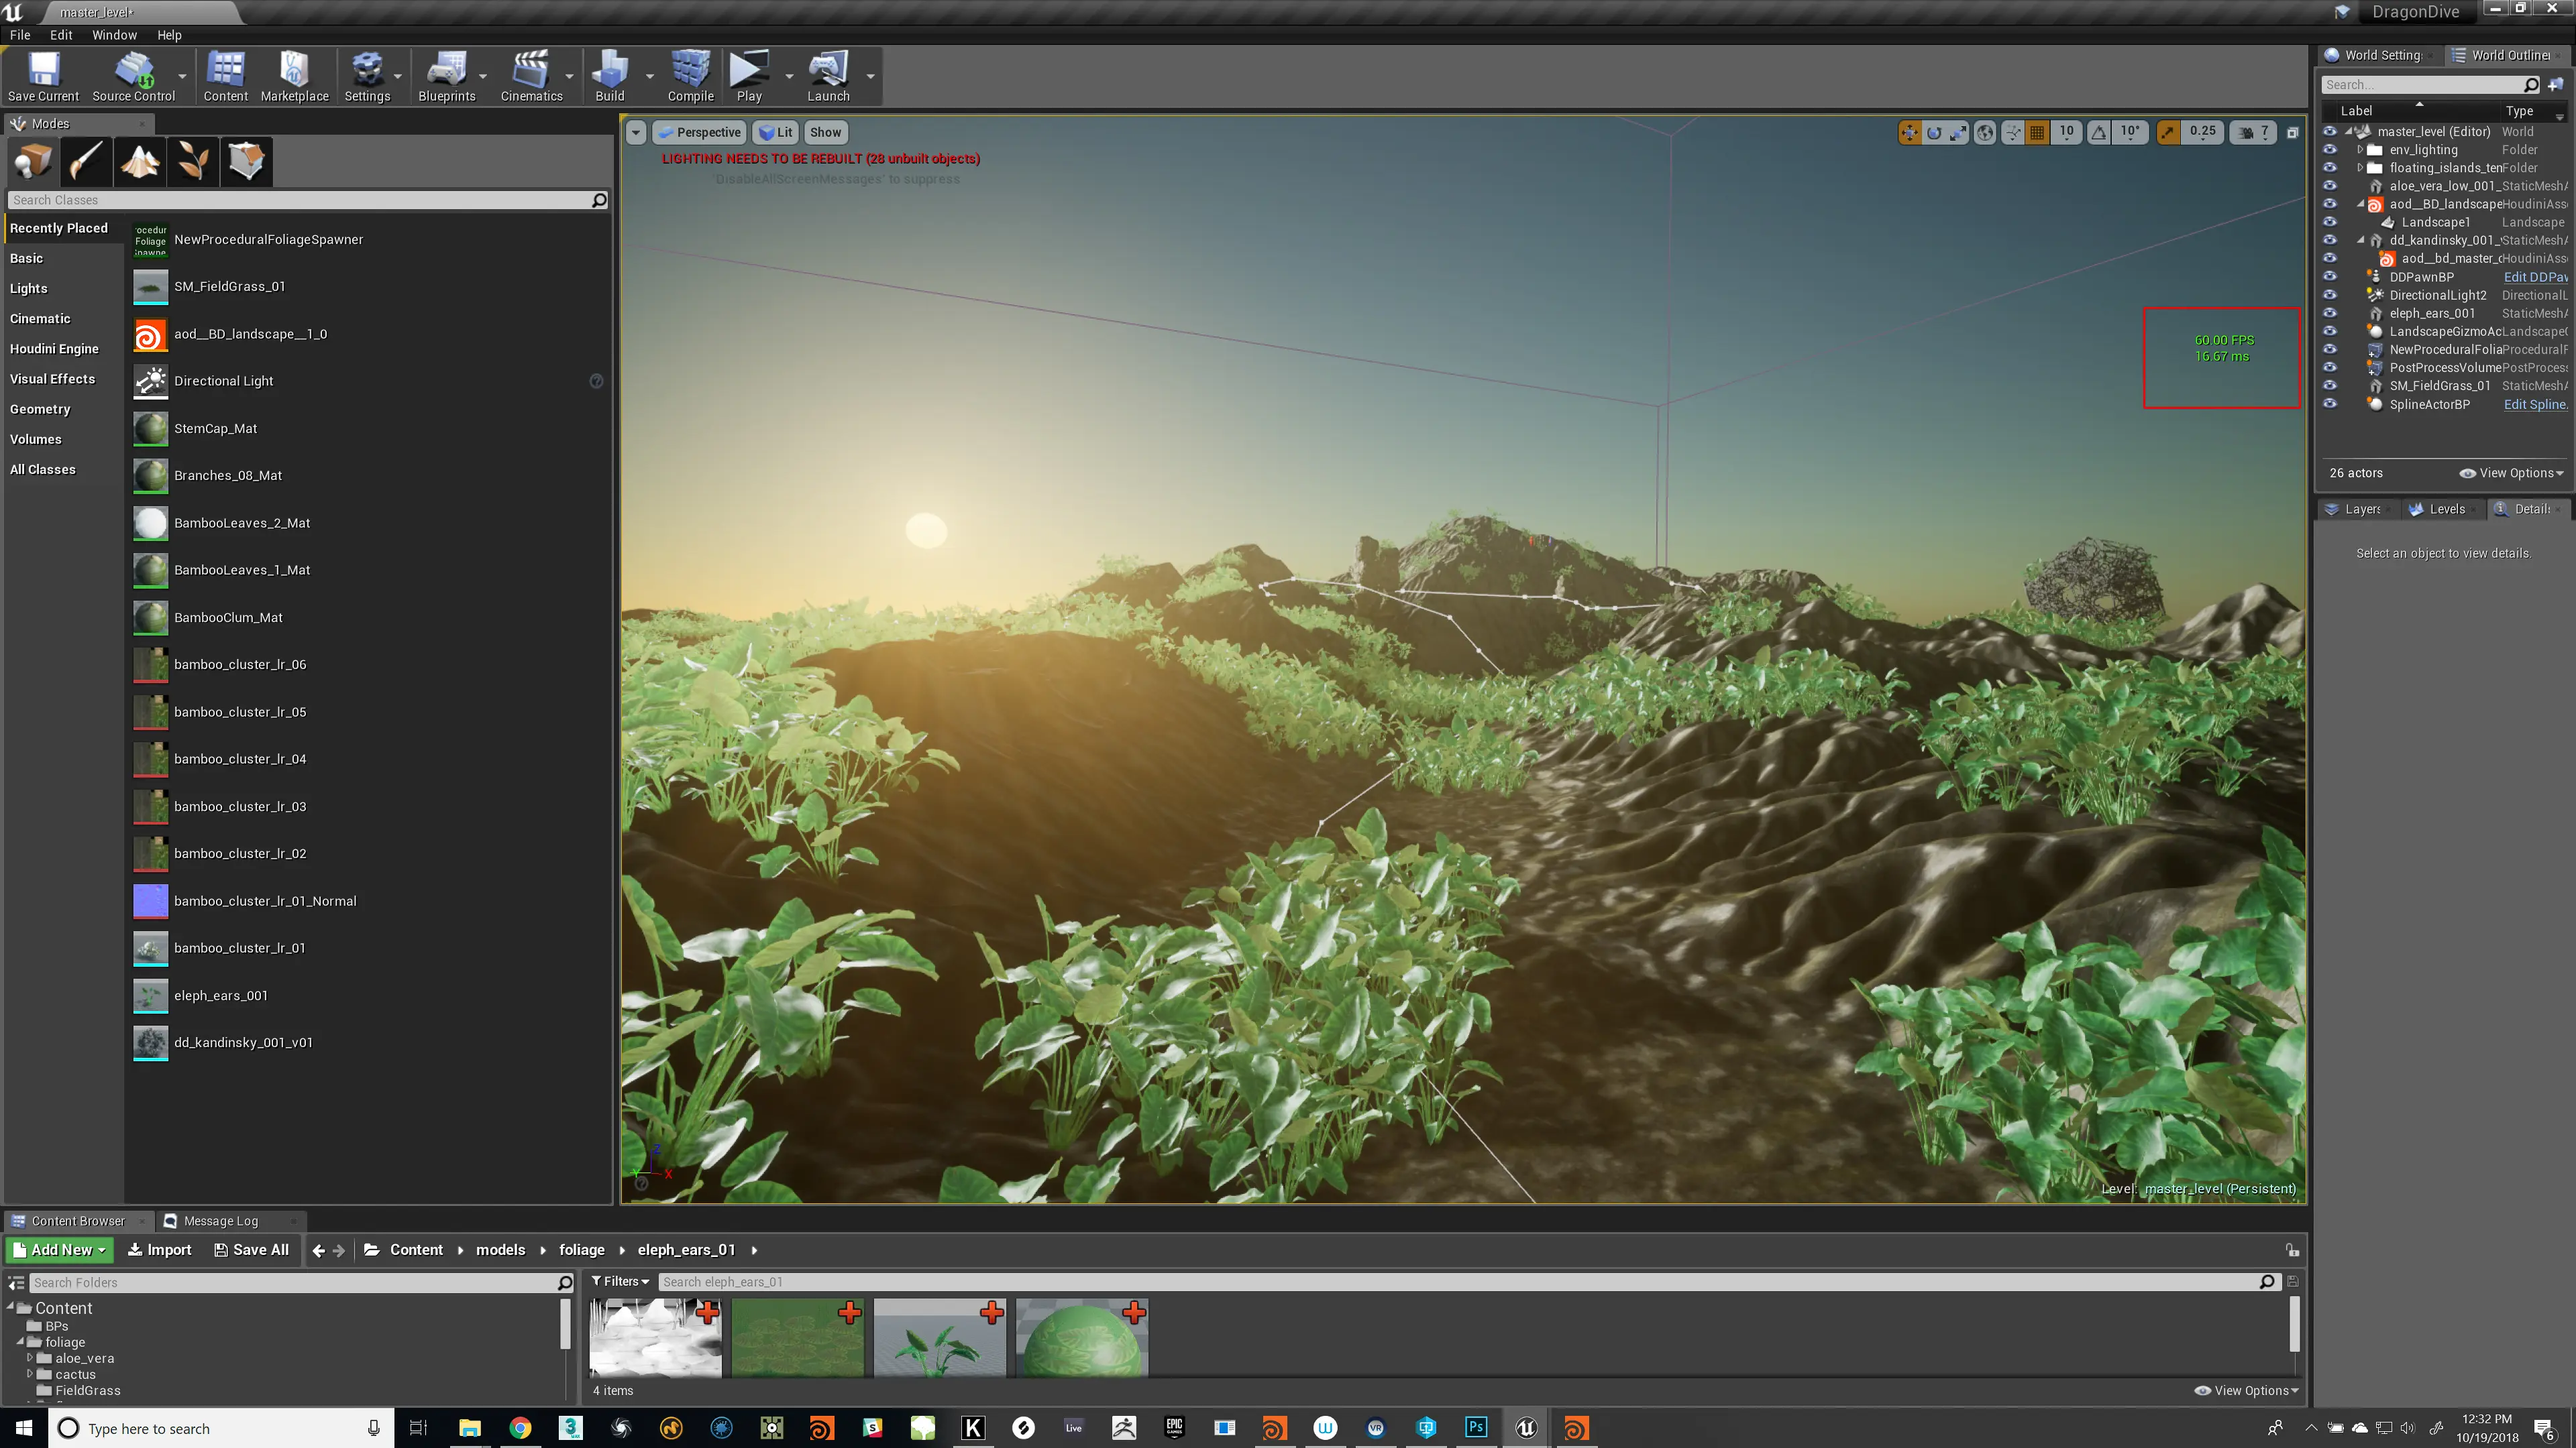Click Save All button
Screen dimensions: 2576x1448
(x=252, y=1250)
